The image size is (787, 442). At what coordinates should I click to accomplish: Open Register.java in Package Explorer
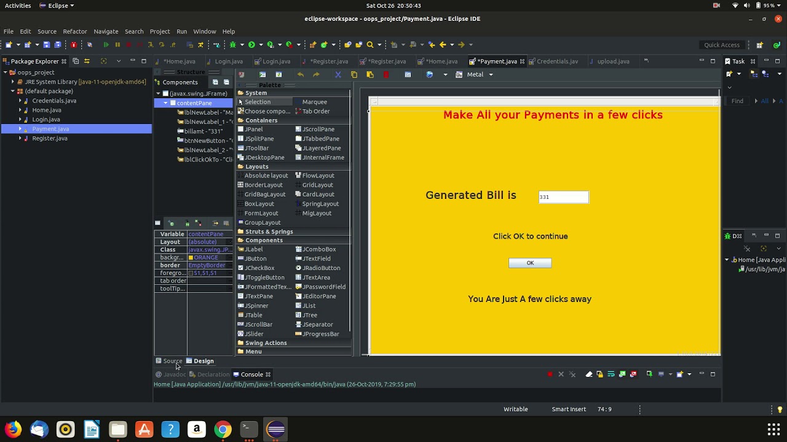(49, 138)
